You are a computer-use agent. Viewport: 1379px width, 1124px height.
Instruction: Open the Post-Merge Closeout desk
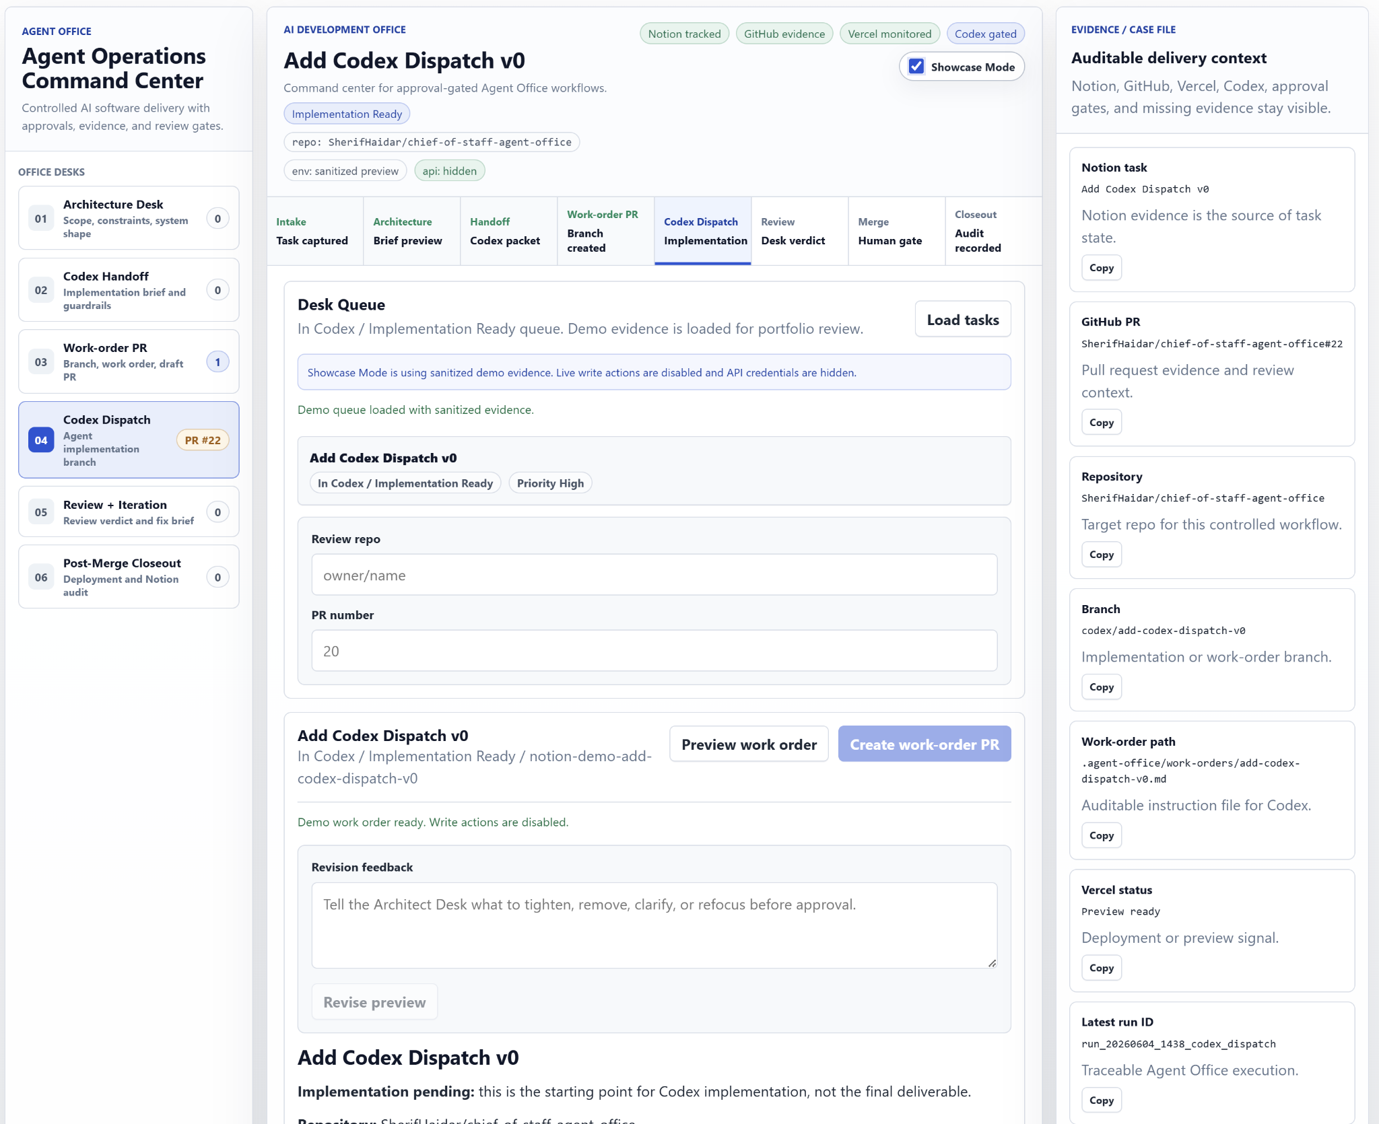(x=129, y=577)
